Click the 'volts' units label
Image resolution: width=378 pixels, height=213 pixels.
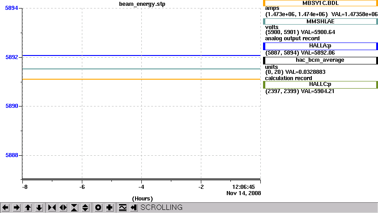pos(272,27)
